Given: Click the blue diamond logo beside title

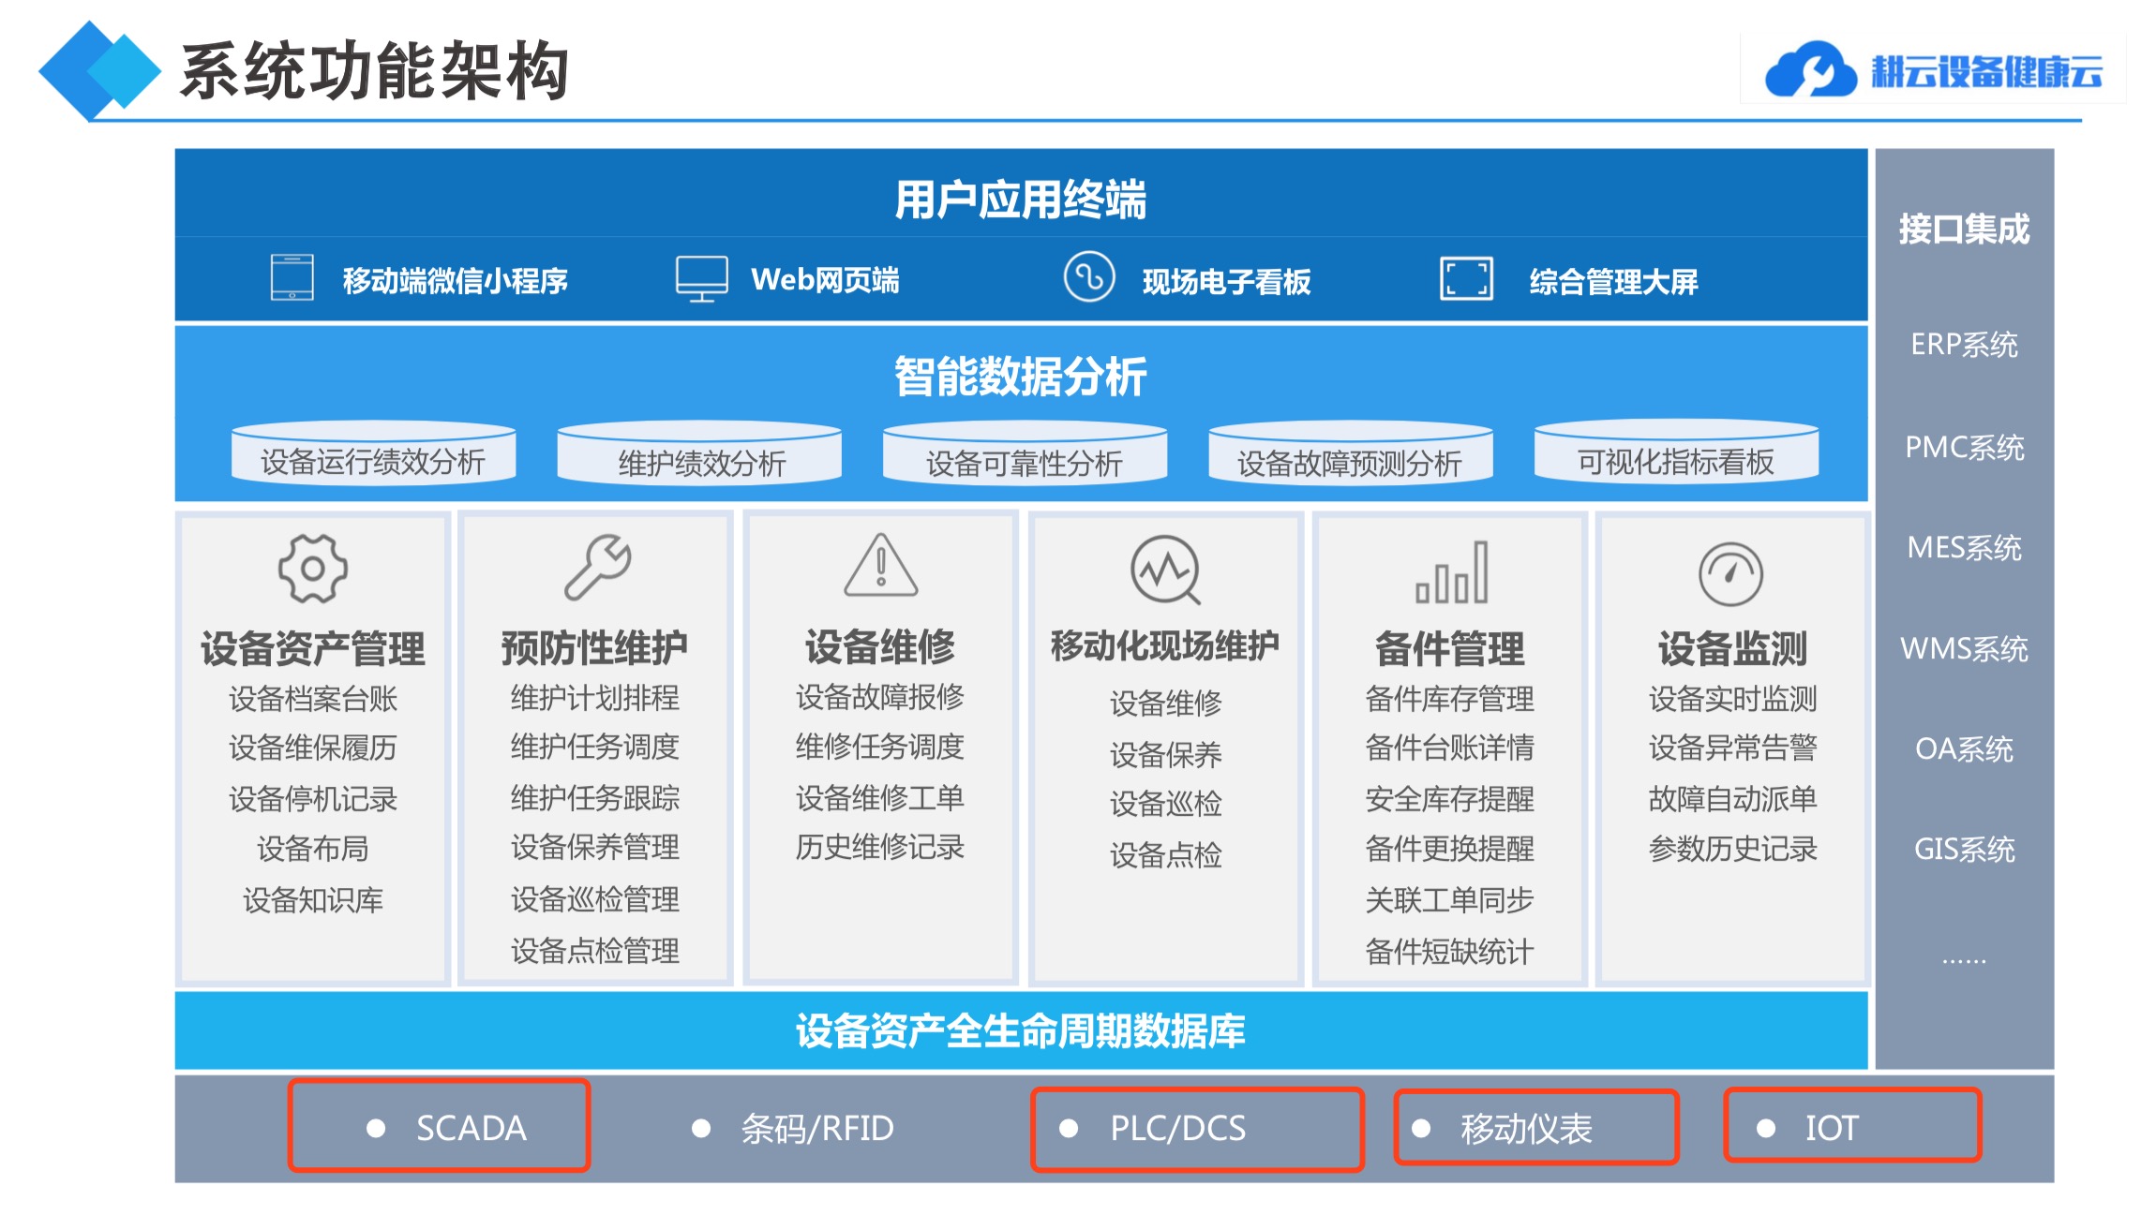Looking at the screenshot, I should 99,71.
